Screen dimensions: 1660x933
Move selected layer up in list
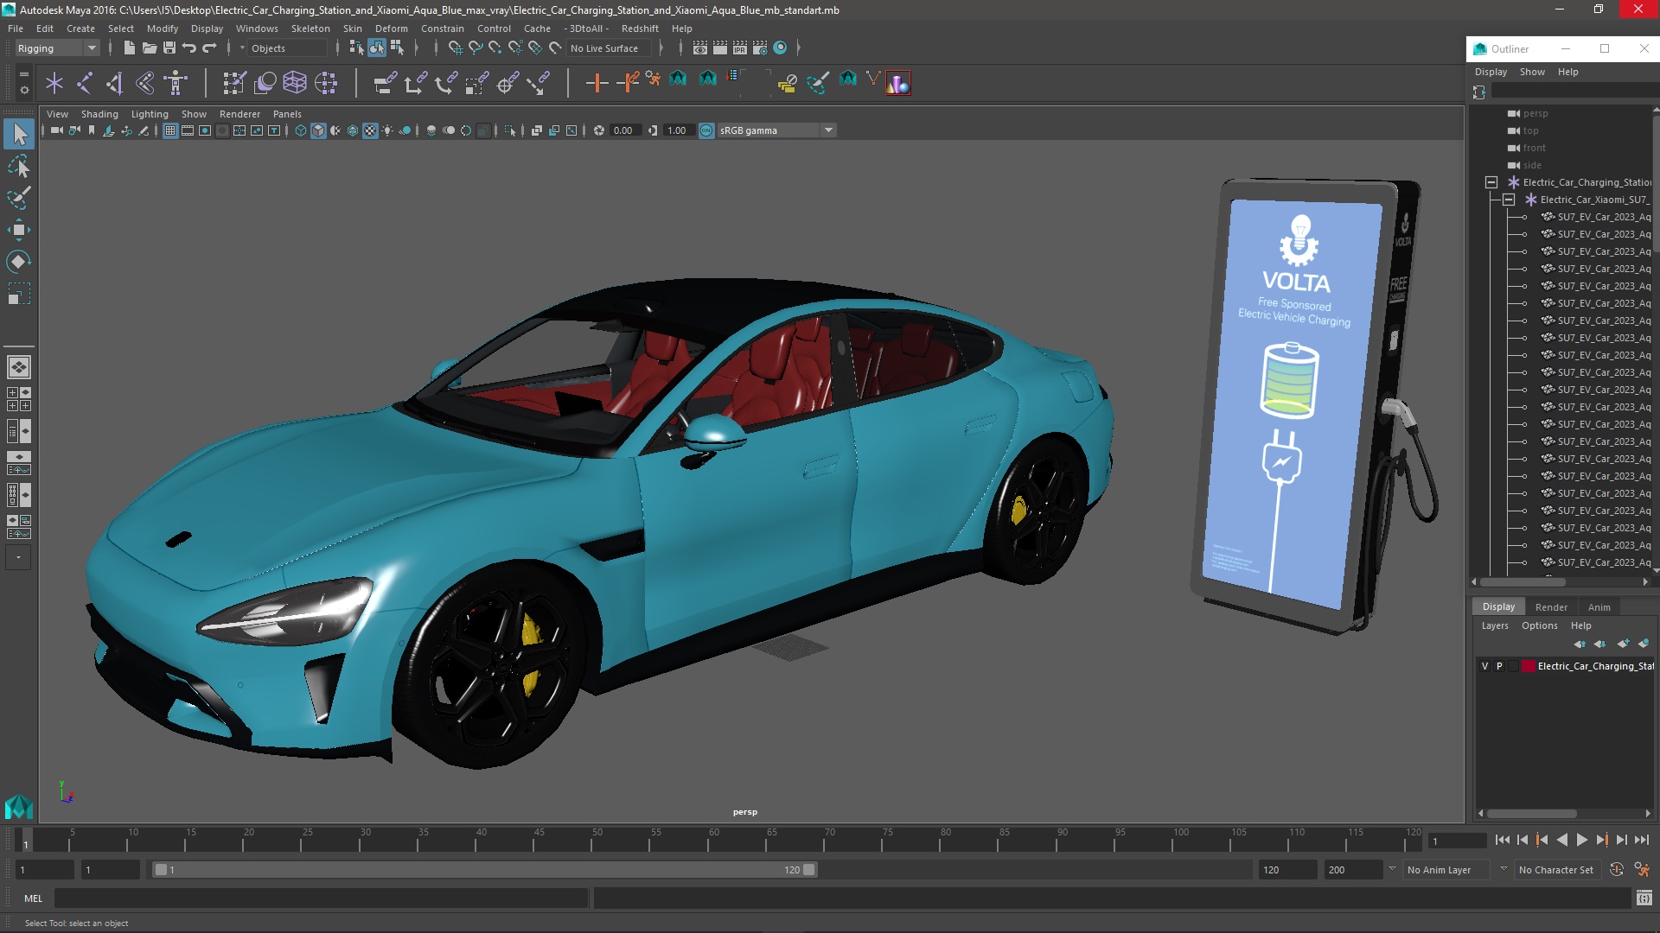[1580, 644]
